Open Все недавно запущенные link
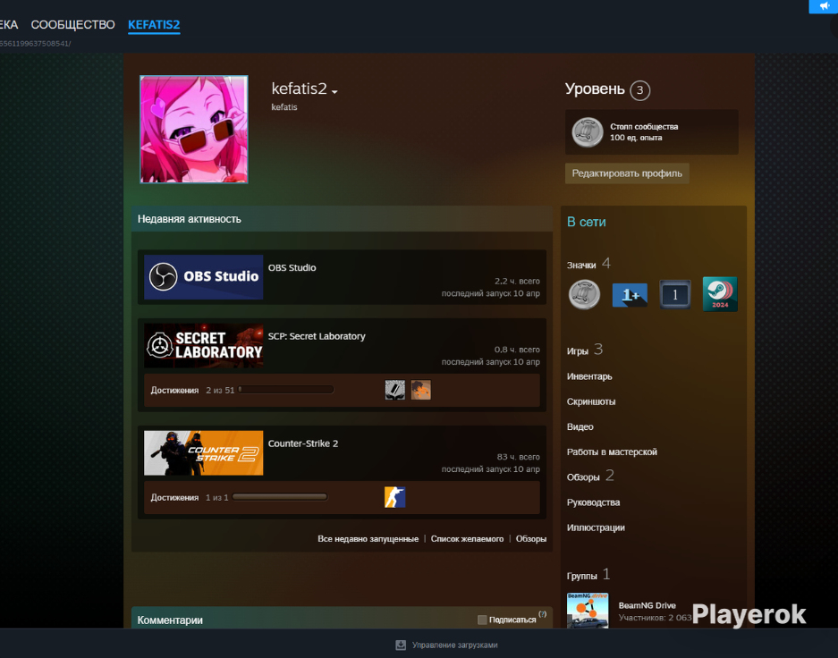 pyautogui.click(x=368, y=539)
